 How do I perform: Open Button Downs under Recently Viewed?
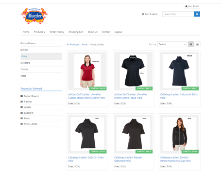click(x=31, y=96)
